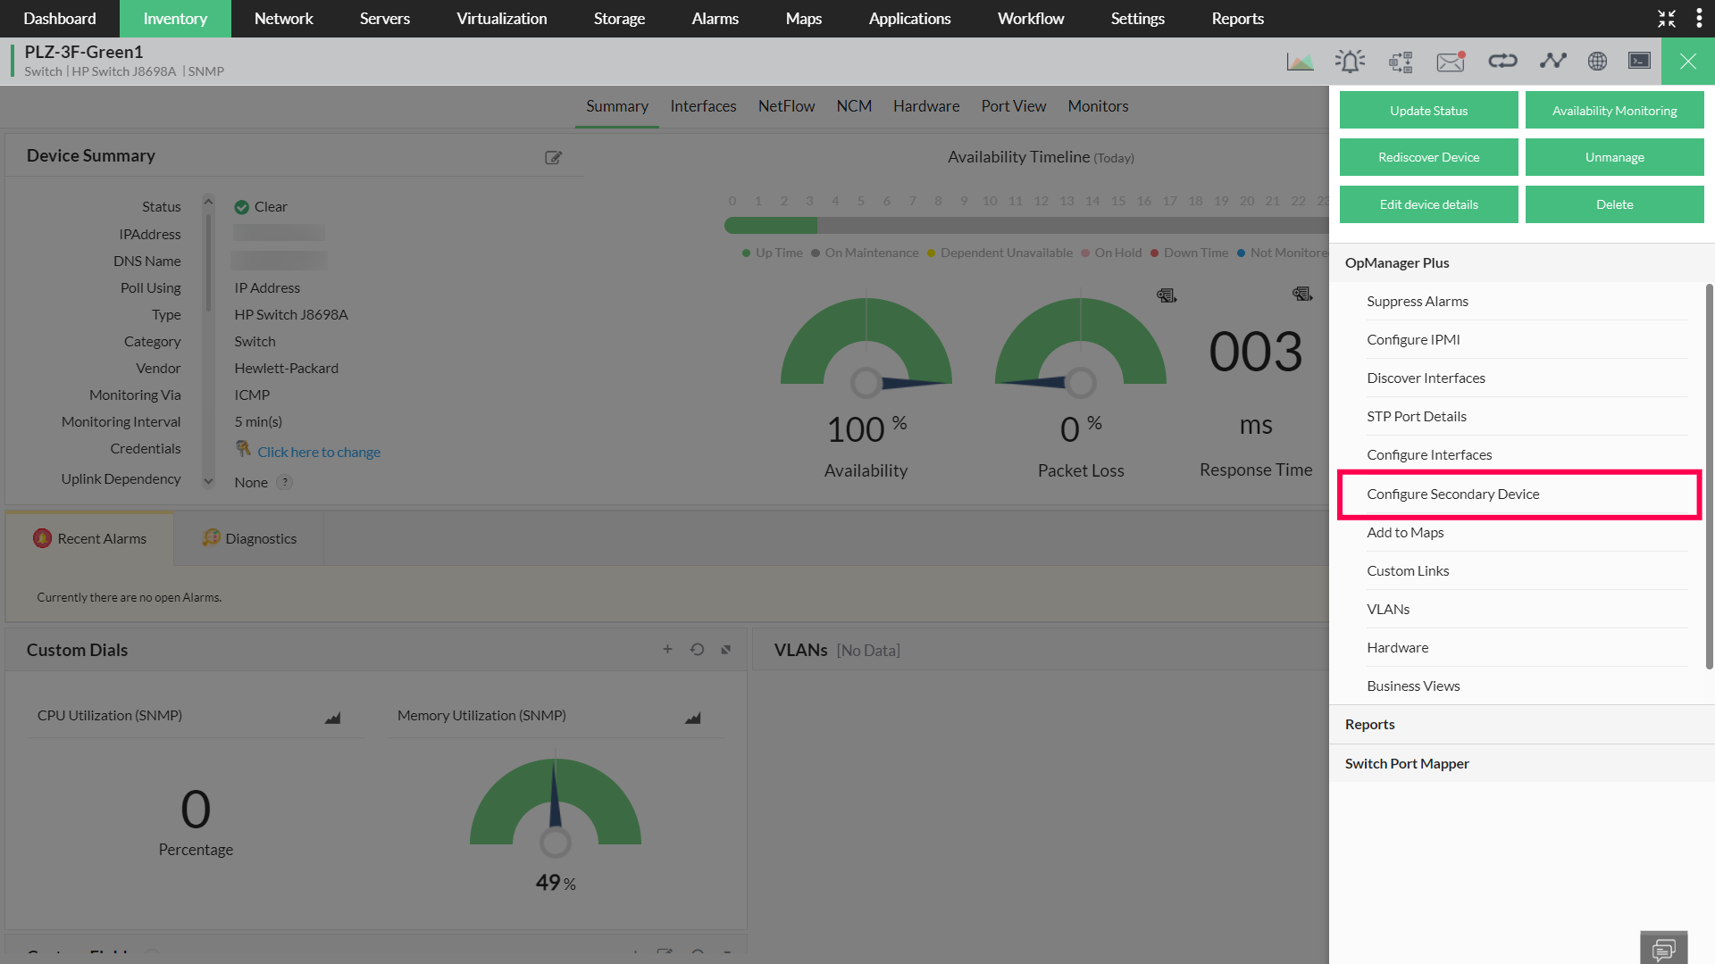Open the Alarms menu in top bar
1715x964 pixels.
pos(715,19)
